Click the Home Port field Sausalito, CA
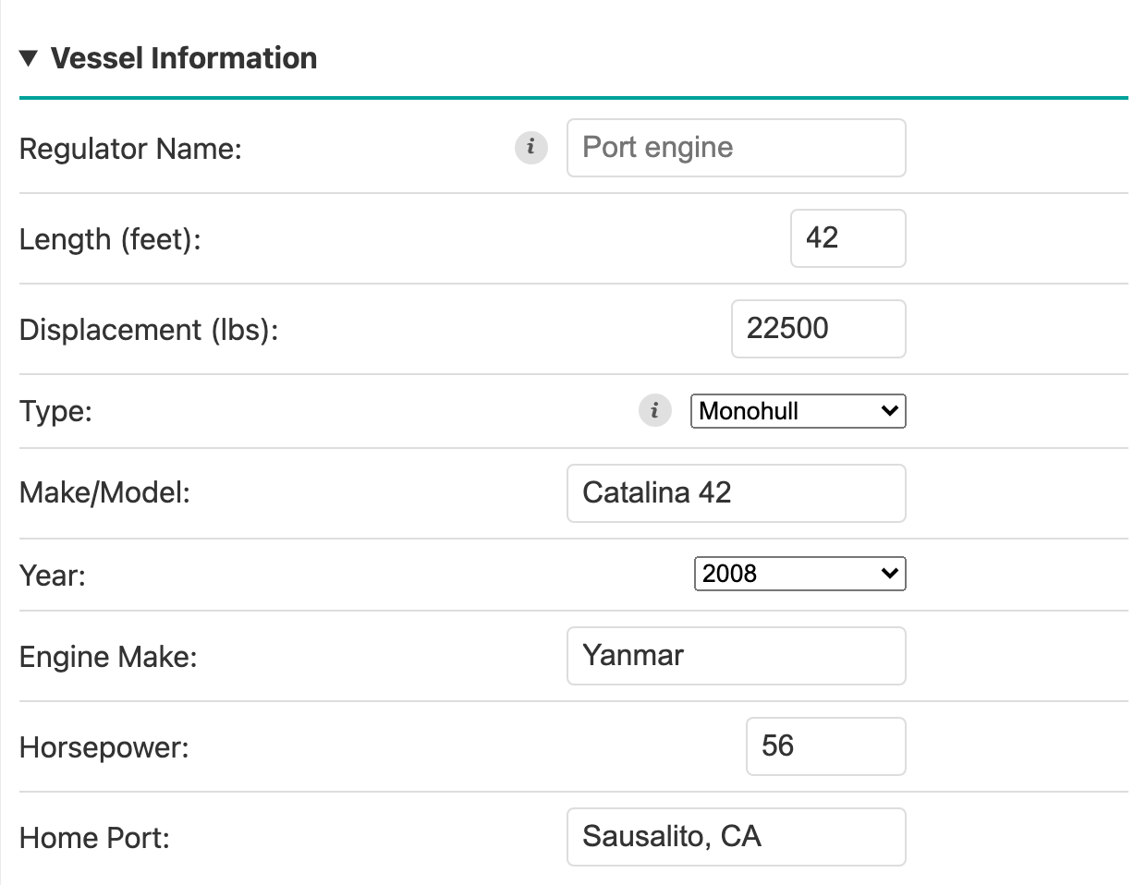Screen dimensions: 1146x885 (737, 837)
